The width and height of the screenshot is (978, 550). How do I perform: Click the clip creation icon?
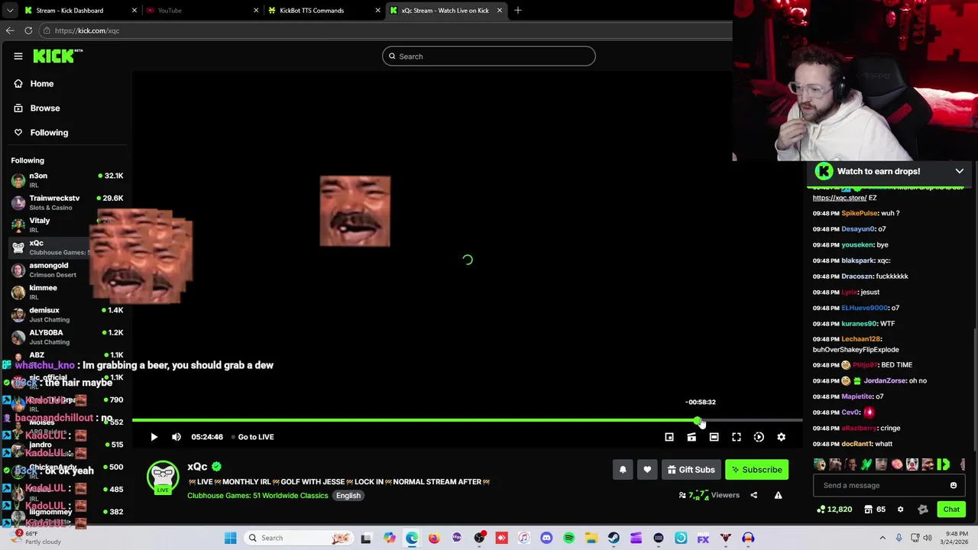[x=691, y=437]
